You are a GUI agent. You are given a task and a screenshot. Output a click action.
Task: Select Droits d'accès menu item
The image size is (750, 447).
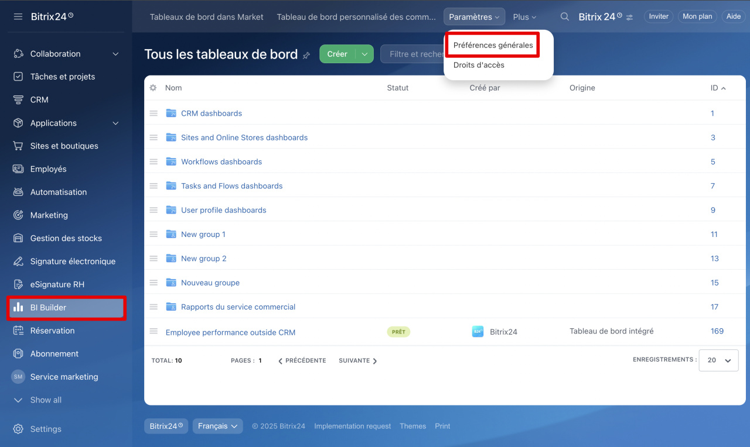(x=479, y=65)
